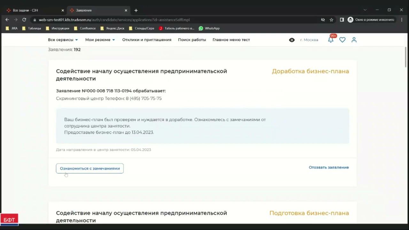Open the WhatsApp bookmark

point(209,28)
